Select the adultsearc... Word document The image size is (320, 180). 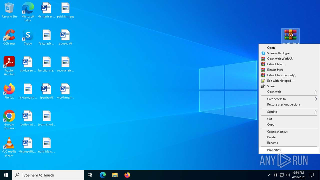tap(28, 64)
